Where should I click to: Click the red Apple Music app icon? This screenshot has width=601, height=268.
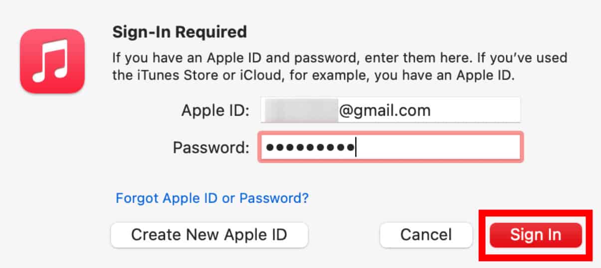tap(52, 61)
